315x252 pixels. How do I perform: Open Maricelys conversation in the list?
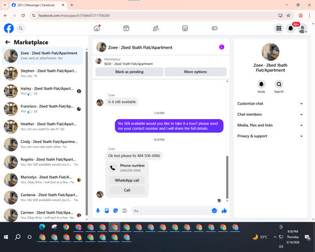point(42,180)
